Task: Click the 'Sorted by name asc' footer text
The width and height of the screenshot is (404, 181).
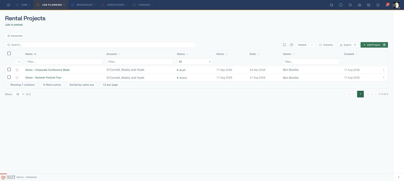Action: coord(82,85)
